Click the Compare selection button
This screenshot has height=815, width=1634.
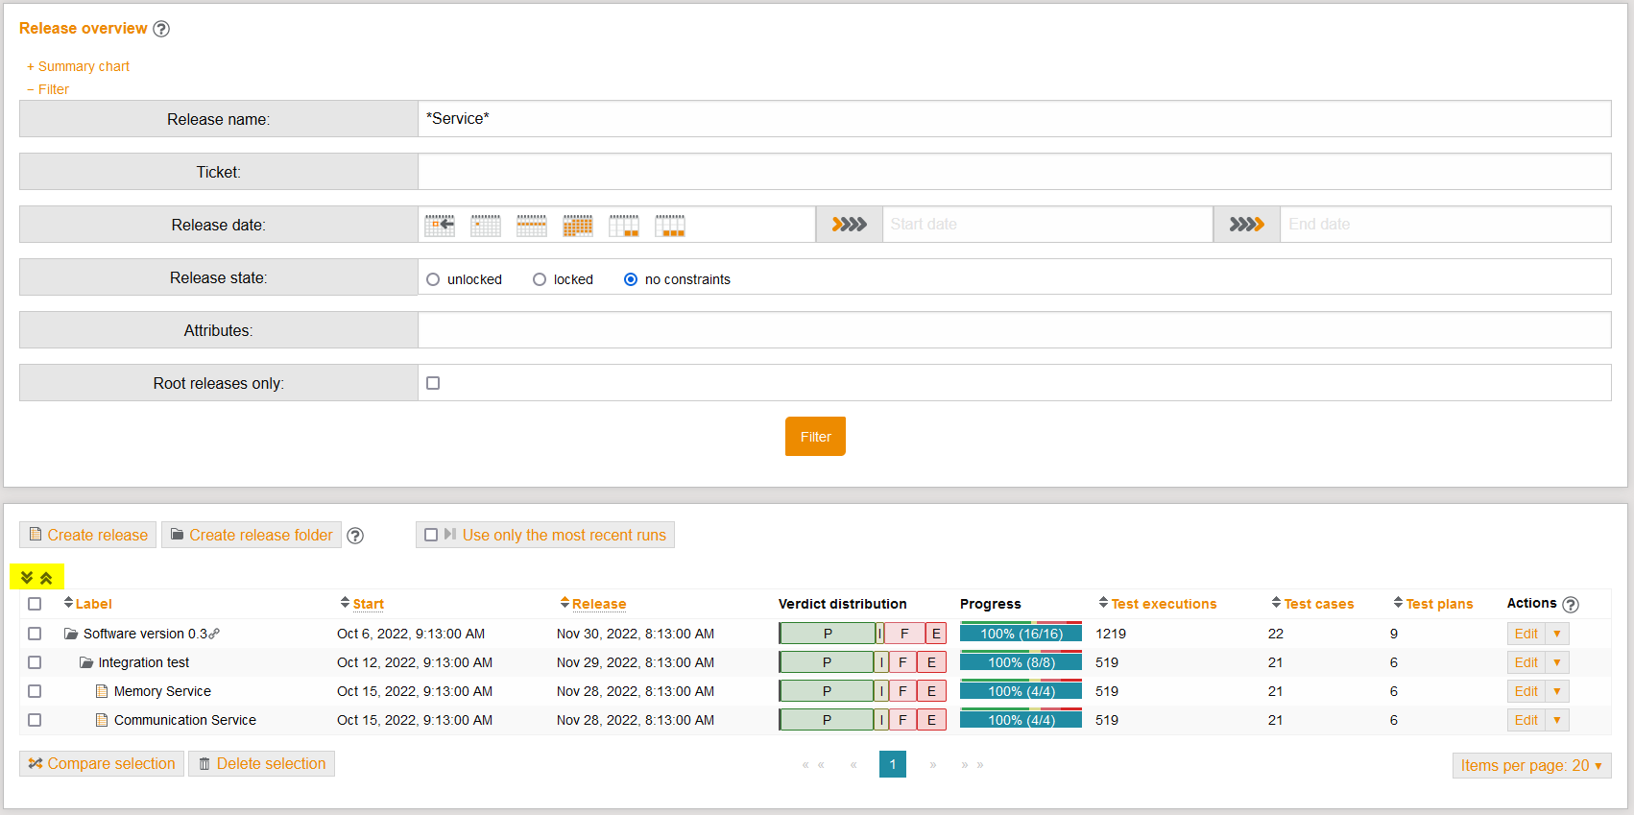point(102,764)
